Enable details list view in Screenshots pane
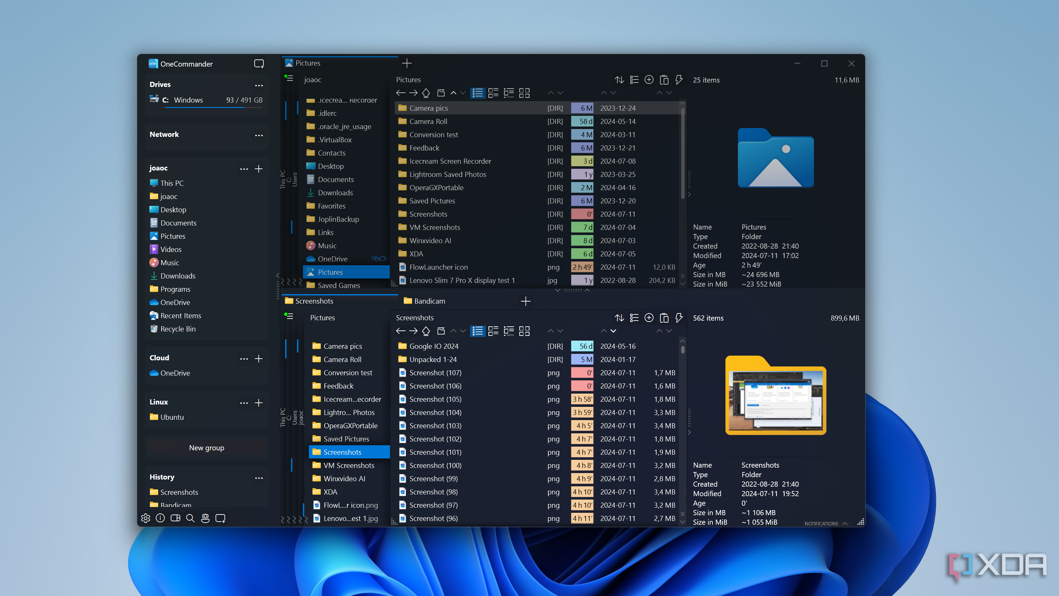This screenshot has height=596, width=1059. click(x=478, y=331)
